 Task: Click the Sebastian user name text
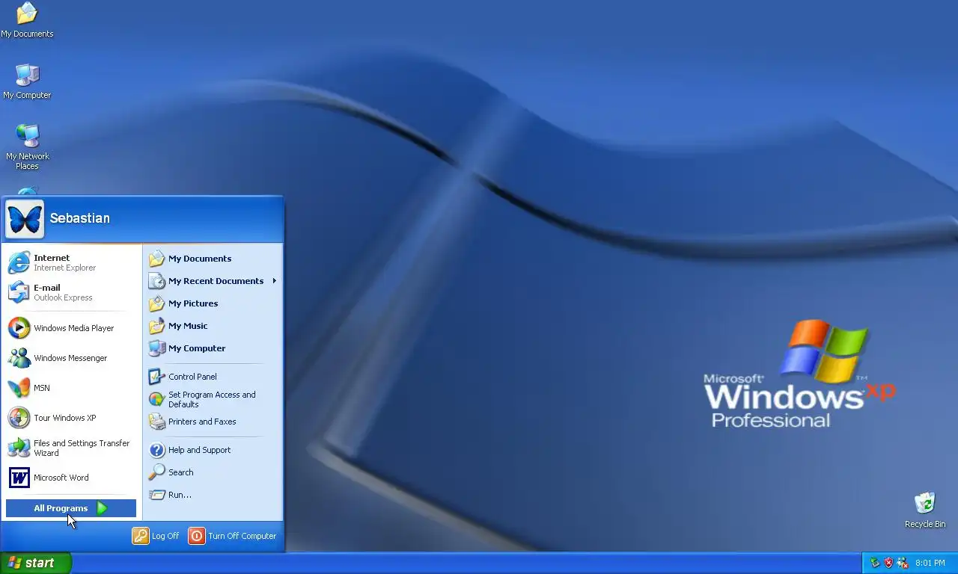(79, 218)
